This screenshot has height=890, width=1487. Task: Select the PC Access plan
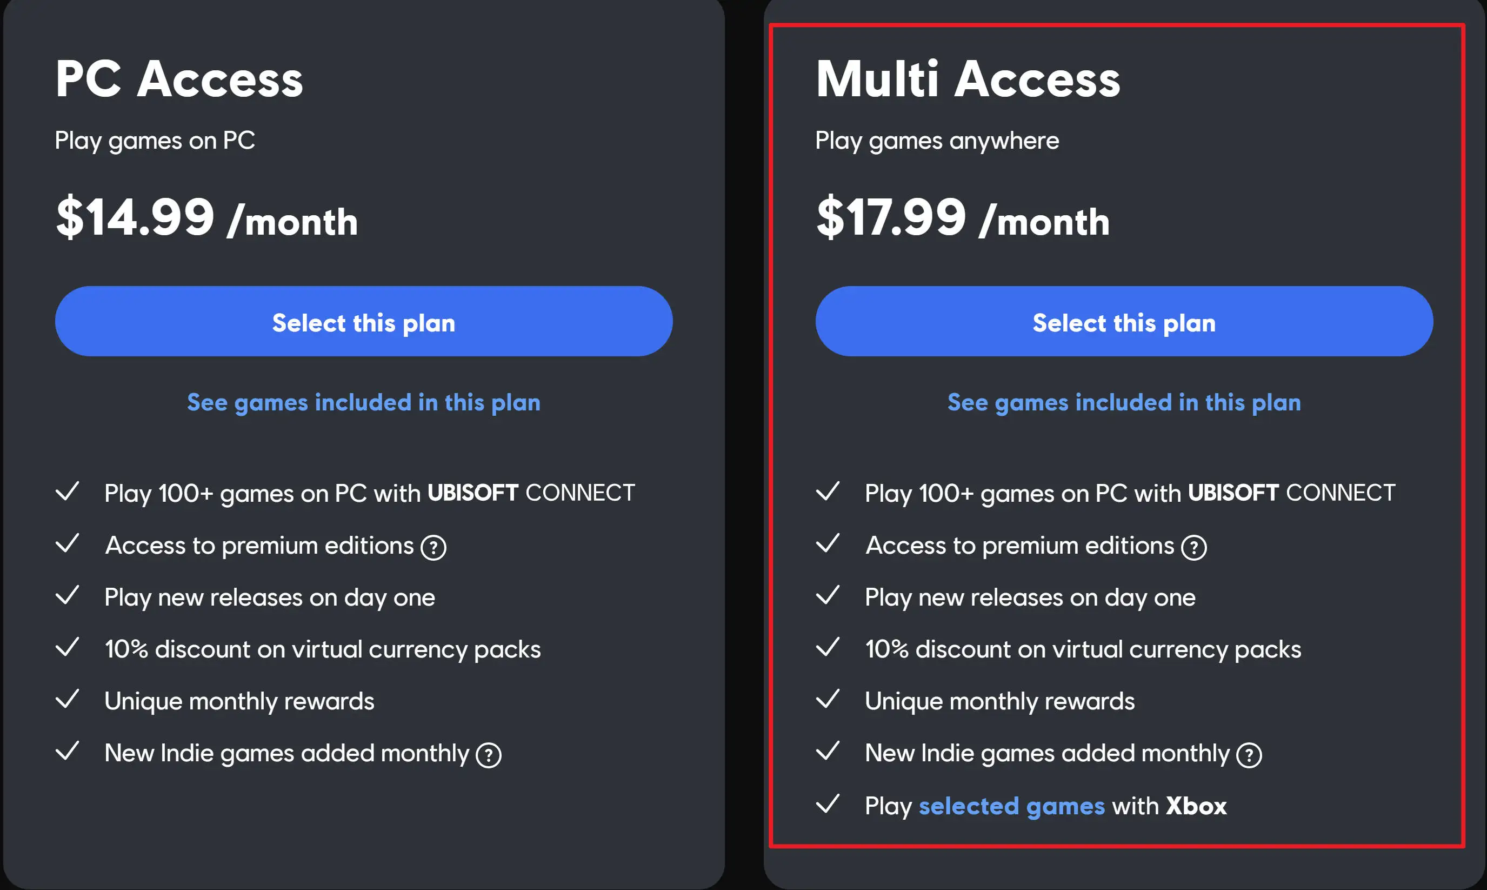pyautogui.click(x=363, y=322)
